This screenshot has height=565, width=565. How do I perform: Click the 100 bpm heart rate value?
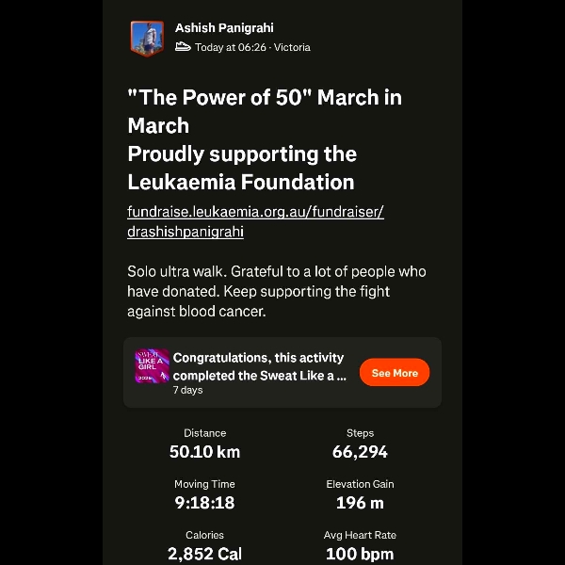point(360,554)
